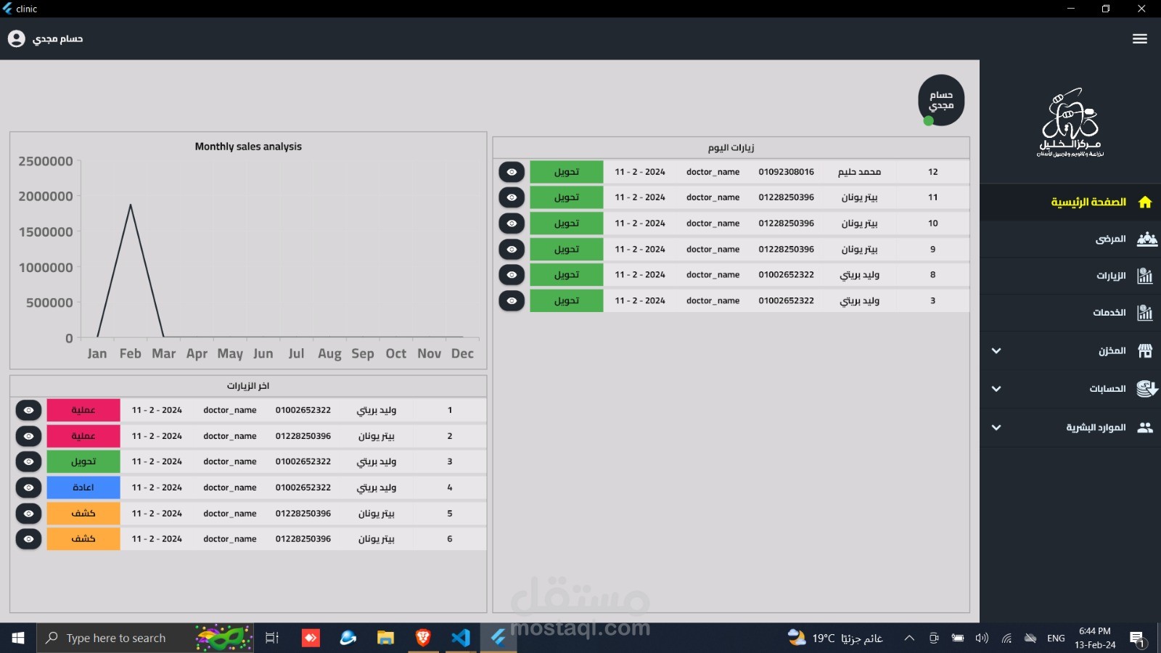Click تحويل button on today's visit 9

tap(567, 250)
